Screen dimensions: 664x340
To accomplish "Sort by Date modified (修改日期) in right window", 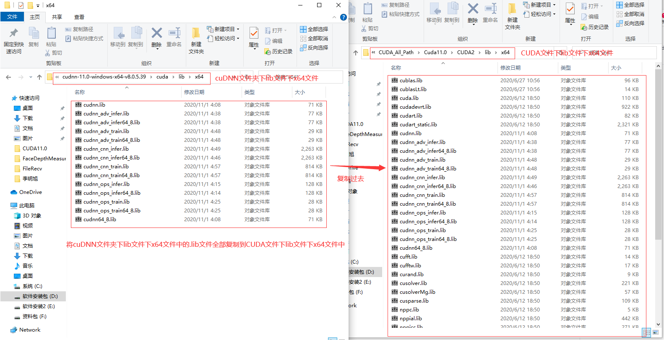I will [x=510, y=68].
